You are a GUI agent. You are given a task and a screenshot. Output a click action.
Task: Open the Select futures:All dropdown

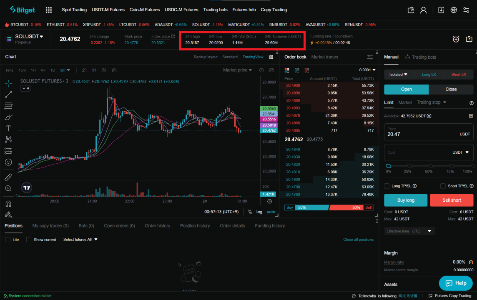pos(80,240)
